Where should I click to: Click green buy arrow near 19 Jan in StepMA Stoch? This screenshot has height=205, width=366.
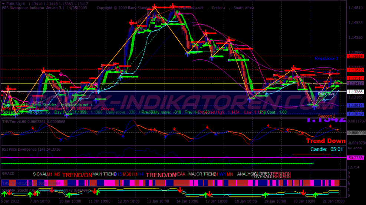265,195
